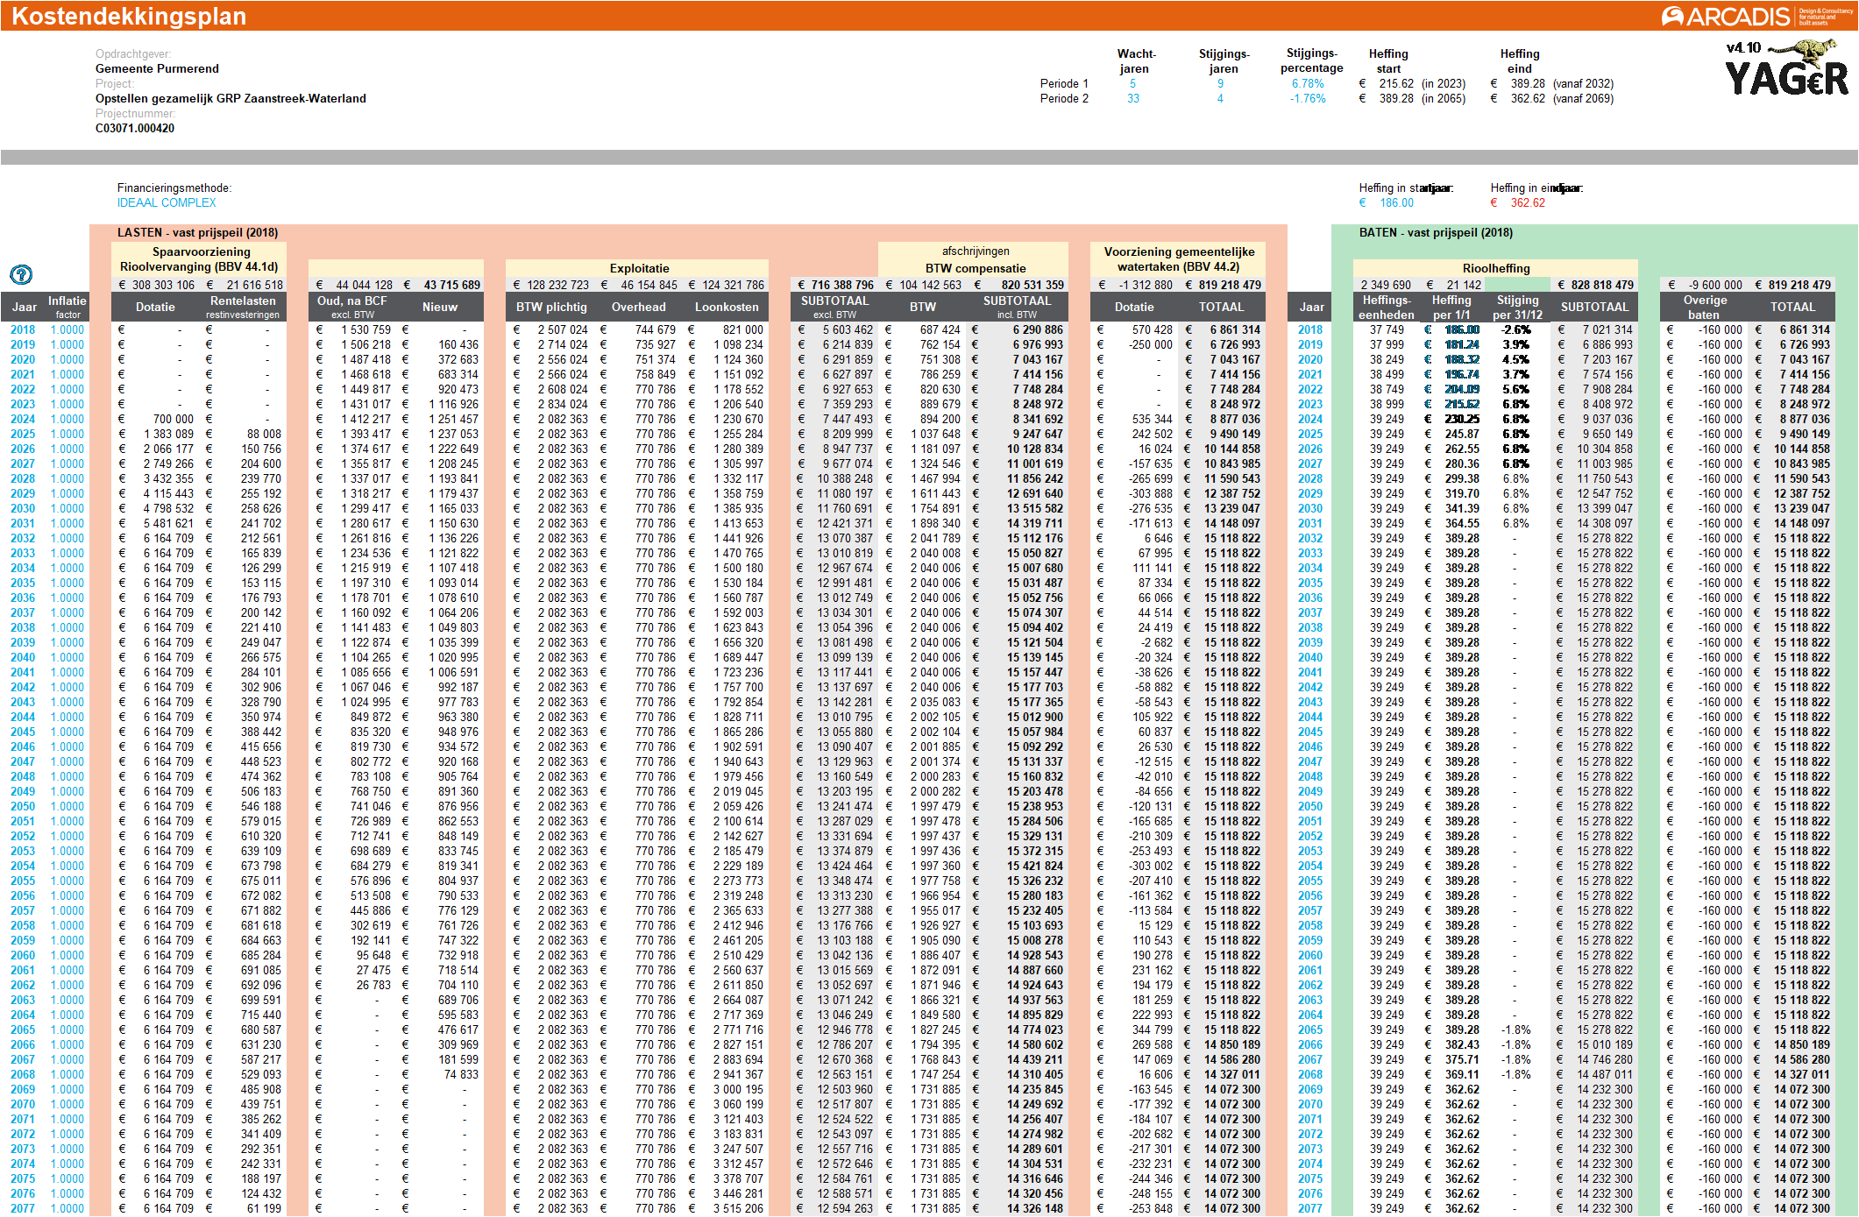
Task: Click heffing value 382.43 for 2066
Action: tap(1462, 1044)
